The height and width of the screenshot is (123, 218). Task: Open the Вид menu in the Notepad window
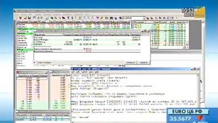91,72
